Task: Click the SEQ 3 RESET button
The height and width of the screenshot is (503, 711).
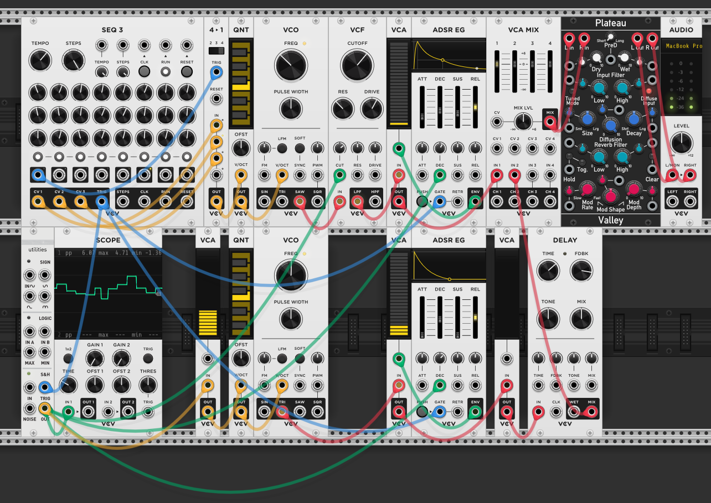Action: click(187, 71)
